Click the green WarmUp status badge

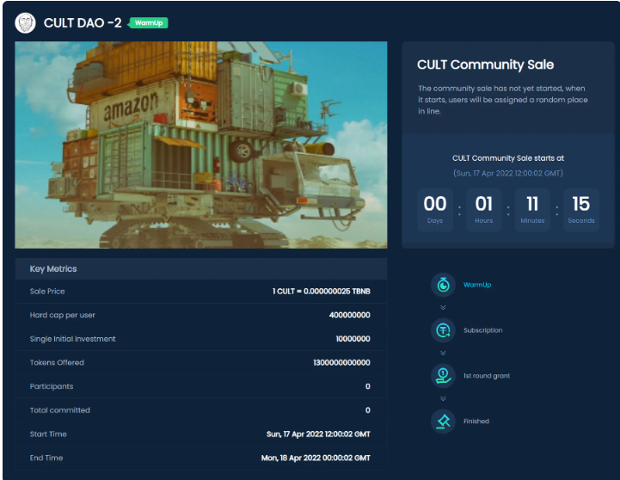coord(148,23)
